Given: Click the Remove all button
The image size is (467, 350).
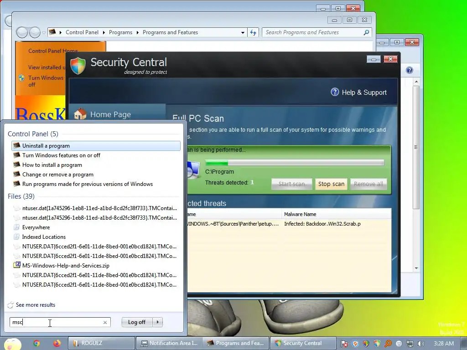Looking at the screenshot, I should click(368, 184).
